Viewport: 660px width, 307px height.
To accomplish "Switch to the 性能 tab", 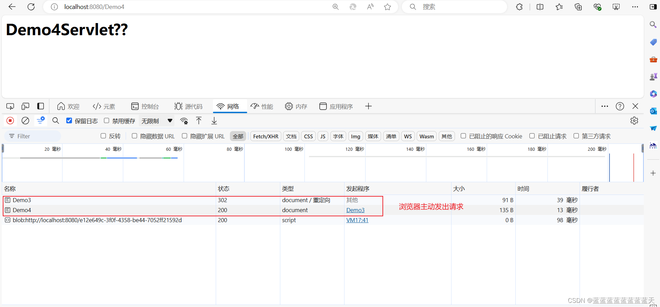I will (262, 106).
